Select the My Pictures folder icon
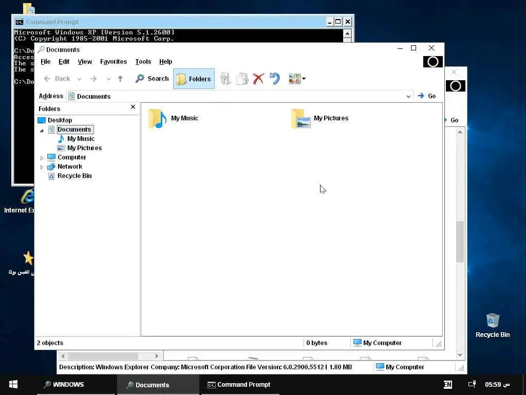Image resolution: width=526 pixels, height=395 pixels. [x=301, y=119]
